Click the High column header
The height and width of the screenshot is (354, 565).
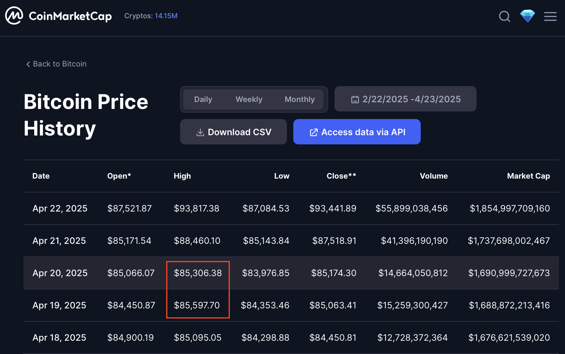point(182,176)
